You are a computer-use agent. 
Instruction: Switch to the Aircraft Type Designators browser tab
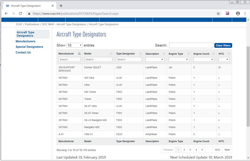click(x=29, y=5)
